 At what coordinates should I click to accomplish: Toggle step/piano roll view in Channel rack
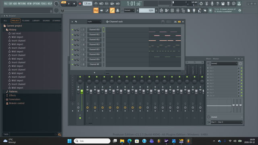click(x=179, y=21)
